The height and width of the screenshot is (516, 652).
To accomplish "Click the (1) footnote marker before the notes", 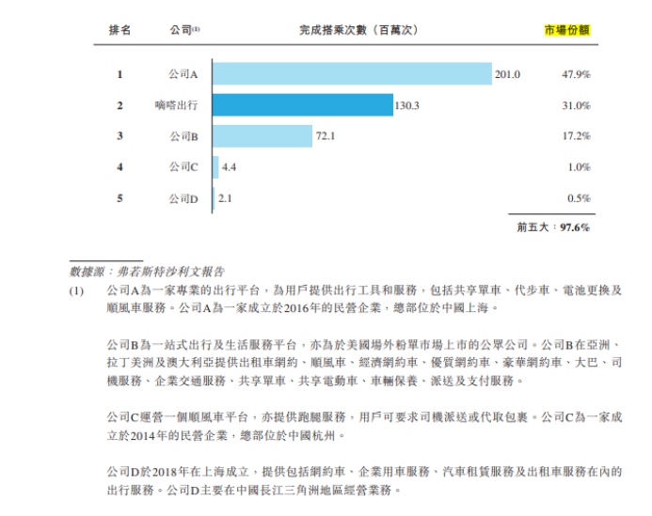I will coord(77,290).
